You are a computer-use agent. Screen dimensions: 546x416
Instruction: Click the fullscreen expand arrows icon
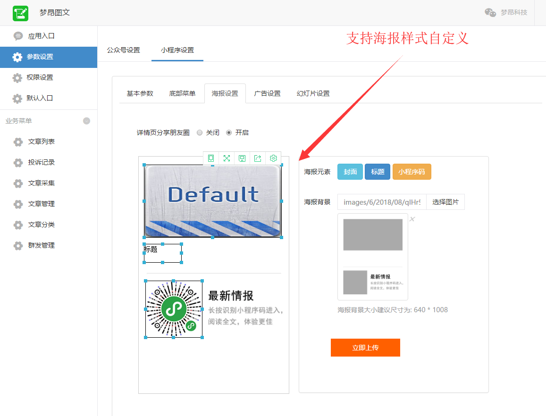click(227, 158)
